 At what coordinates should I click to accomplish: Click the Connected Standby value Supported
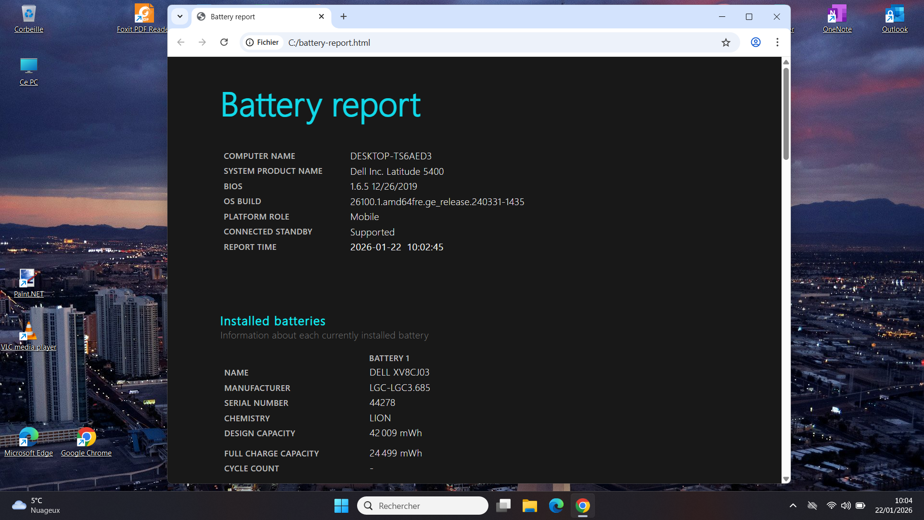click(372, 232)
